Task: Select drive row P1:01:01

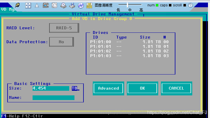Action: [x=129, y=46]
